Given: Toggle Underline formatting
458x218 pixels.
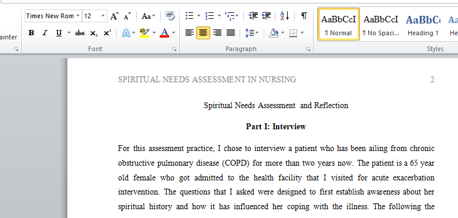Looking at the screenshot, I should click(59, 33).
